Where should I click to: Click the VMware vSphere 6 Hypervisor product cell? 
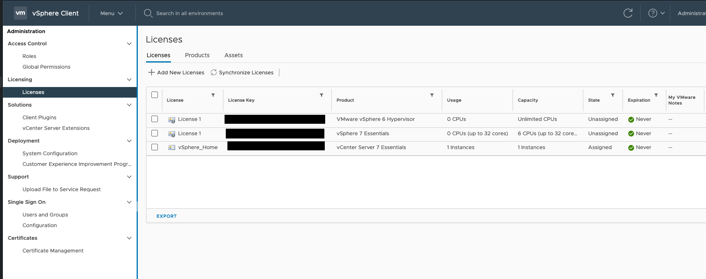375,119
